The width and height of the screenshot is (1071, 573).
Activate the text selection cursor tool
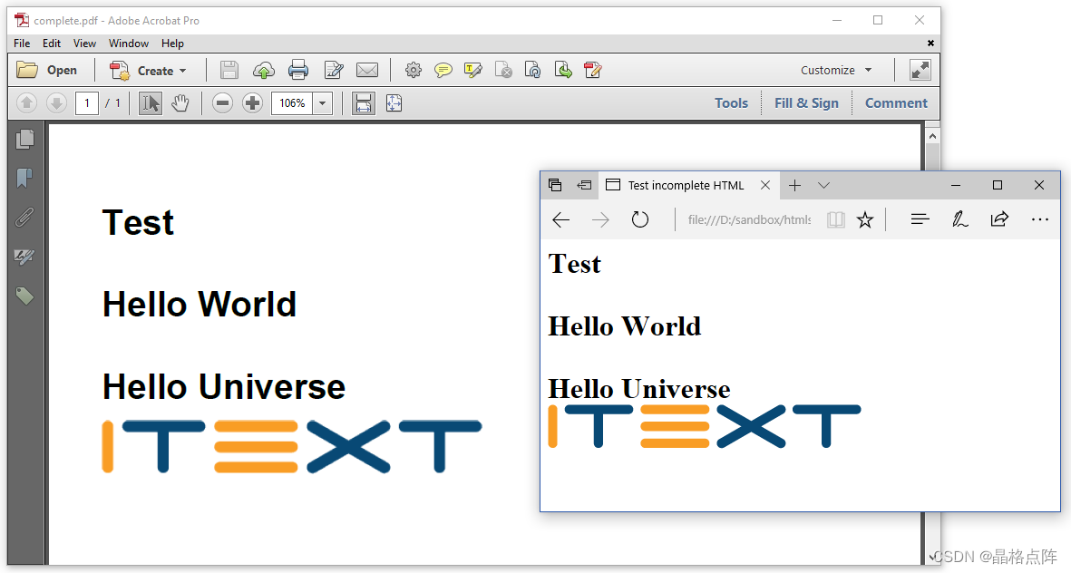151,103
